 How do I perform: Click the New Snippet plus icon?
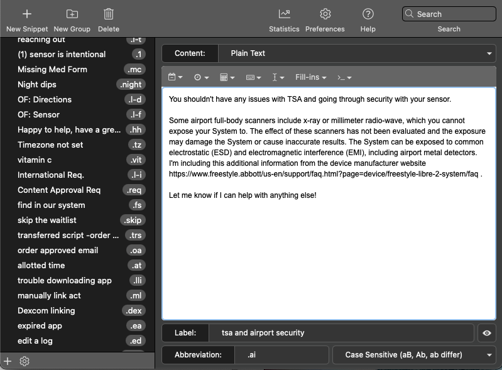(x=27, y=14)
